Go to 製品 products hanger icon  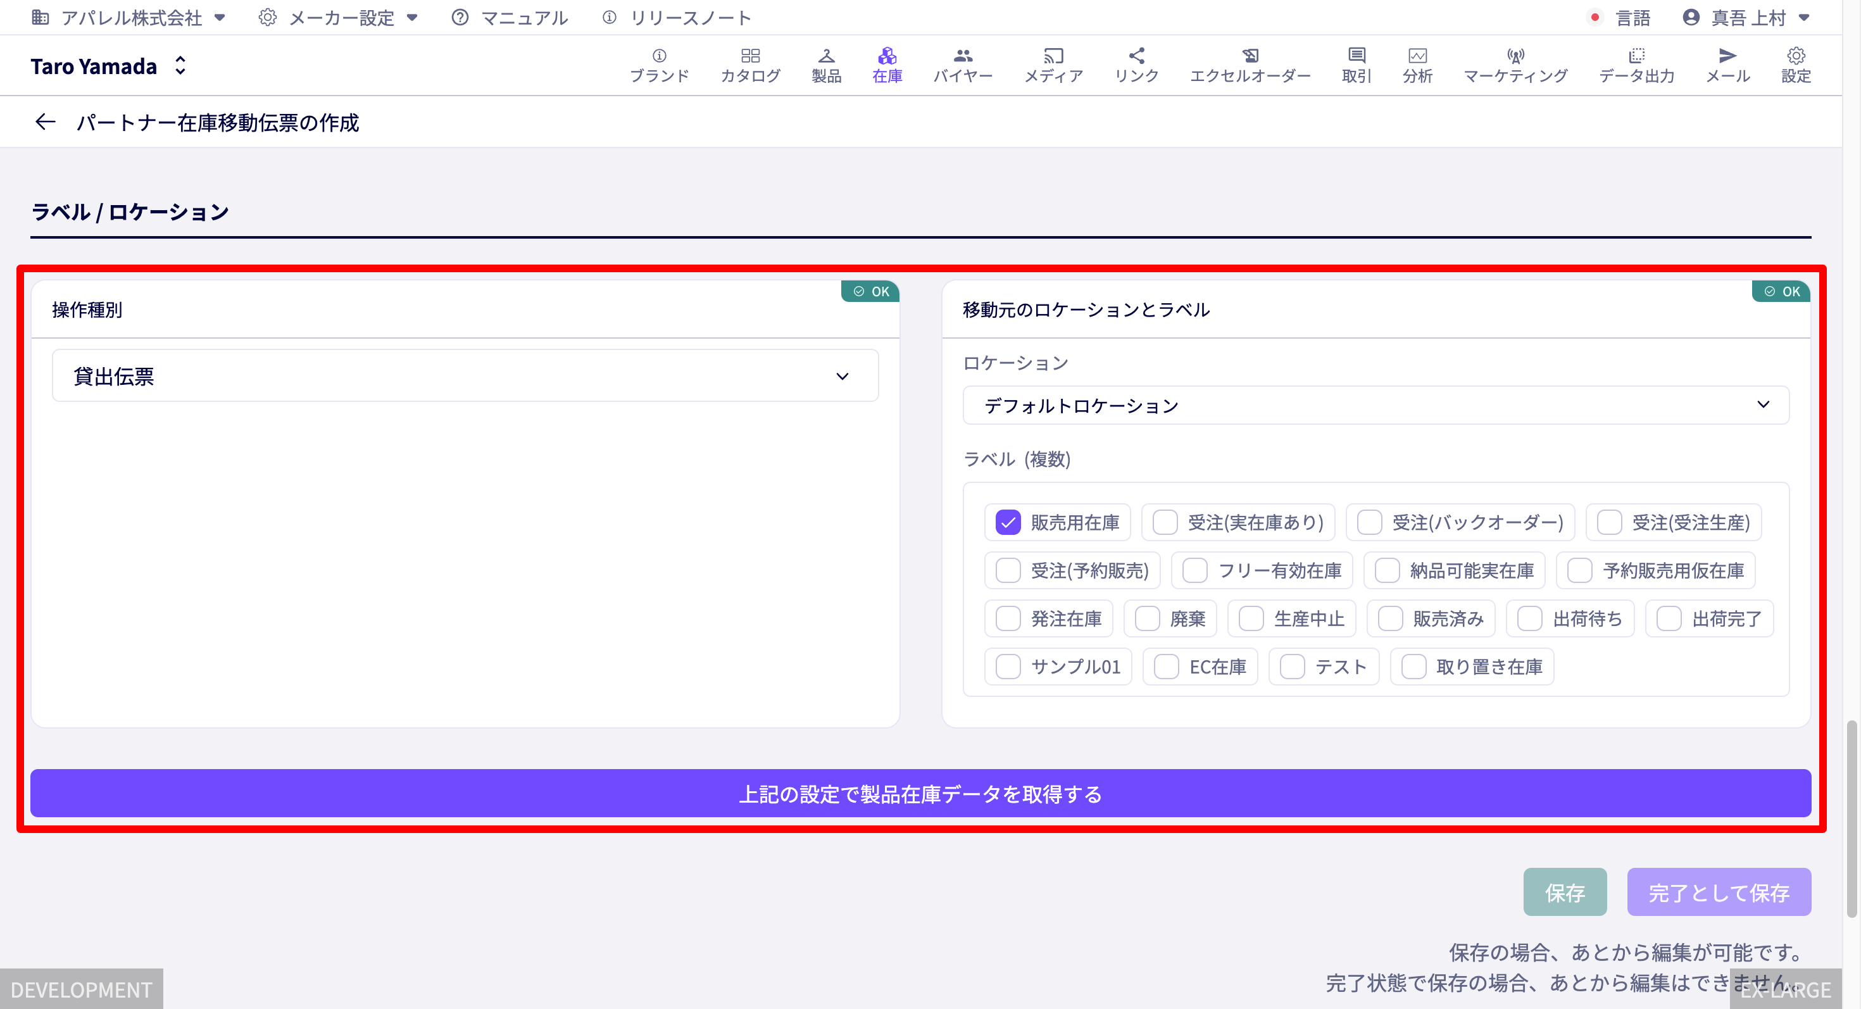click(826, 65)
